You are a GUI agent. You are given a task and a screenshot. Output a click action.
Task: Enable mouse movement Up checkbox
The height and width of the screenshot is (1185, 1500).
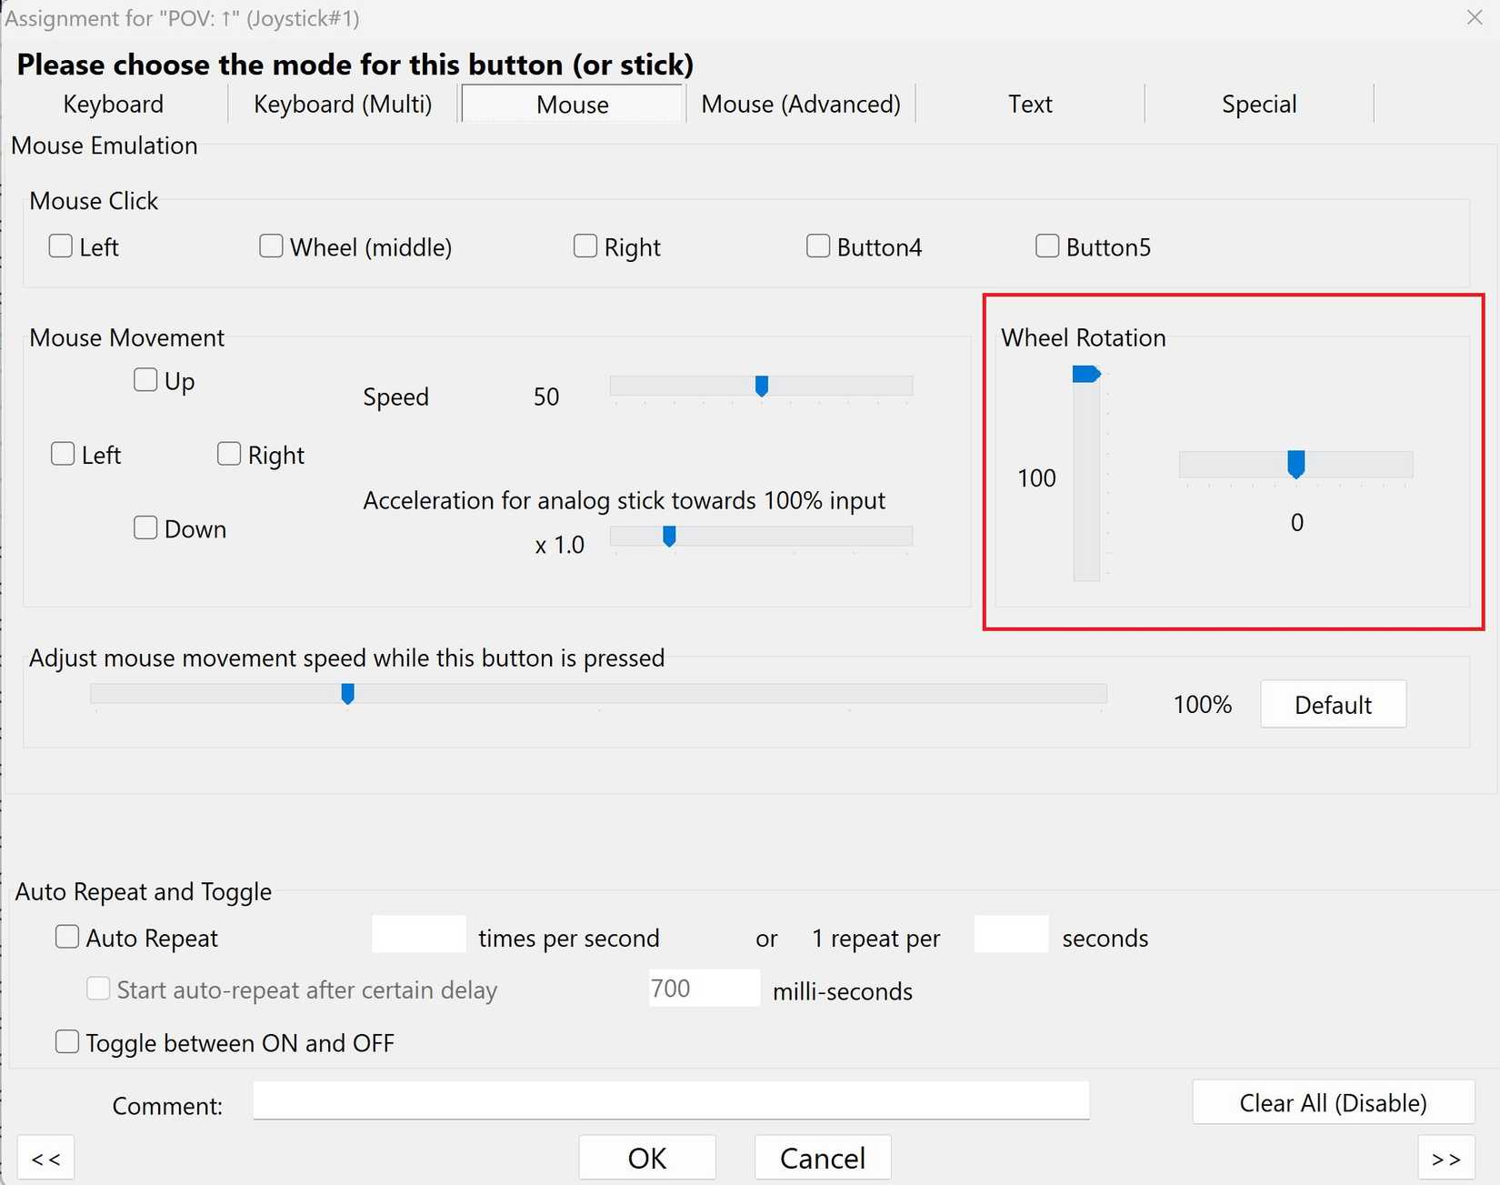(x=145, y=379)
